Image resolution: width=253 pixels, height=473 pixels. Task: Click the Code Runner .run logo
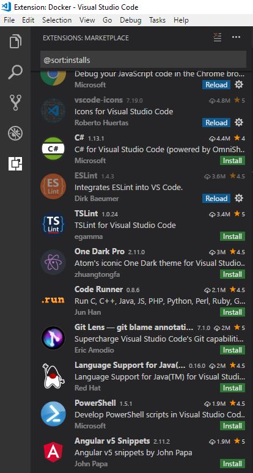(x=53, y=300)
